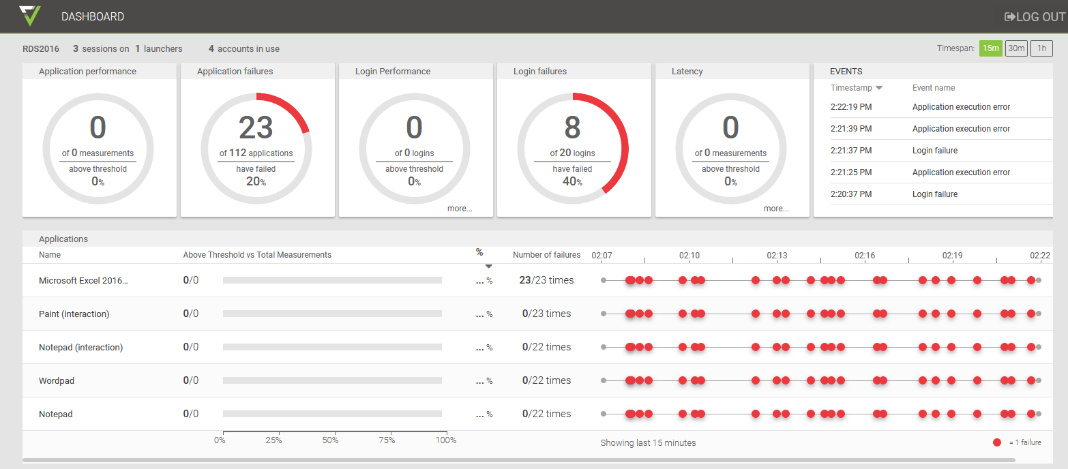Select the Microsoft Excel 2016 application row
Screen dimensions: 1068x469
[537, 280]
